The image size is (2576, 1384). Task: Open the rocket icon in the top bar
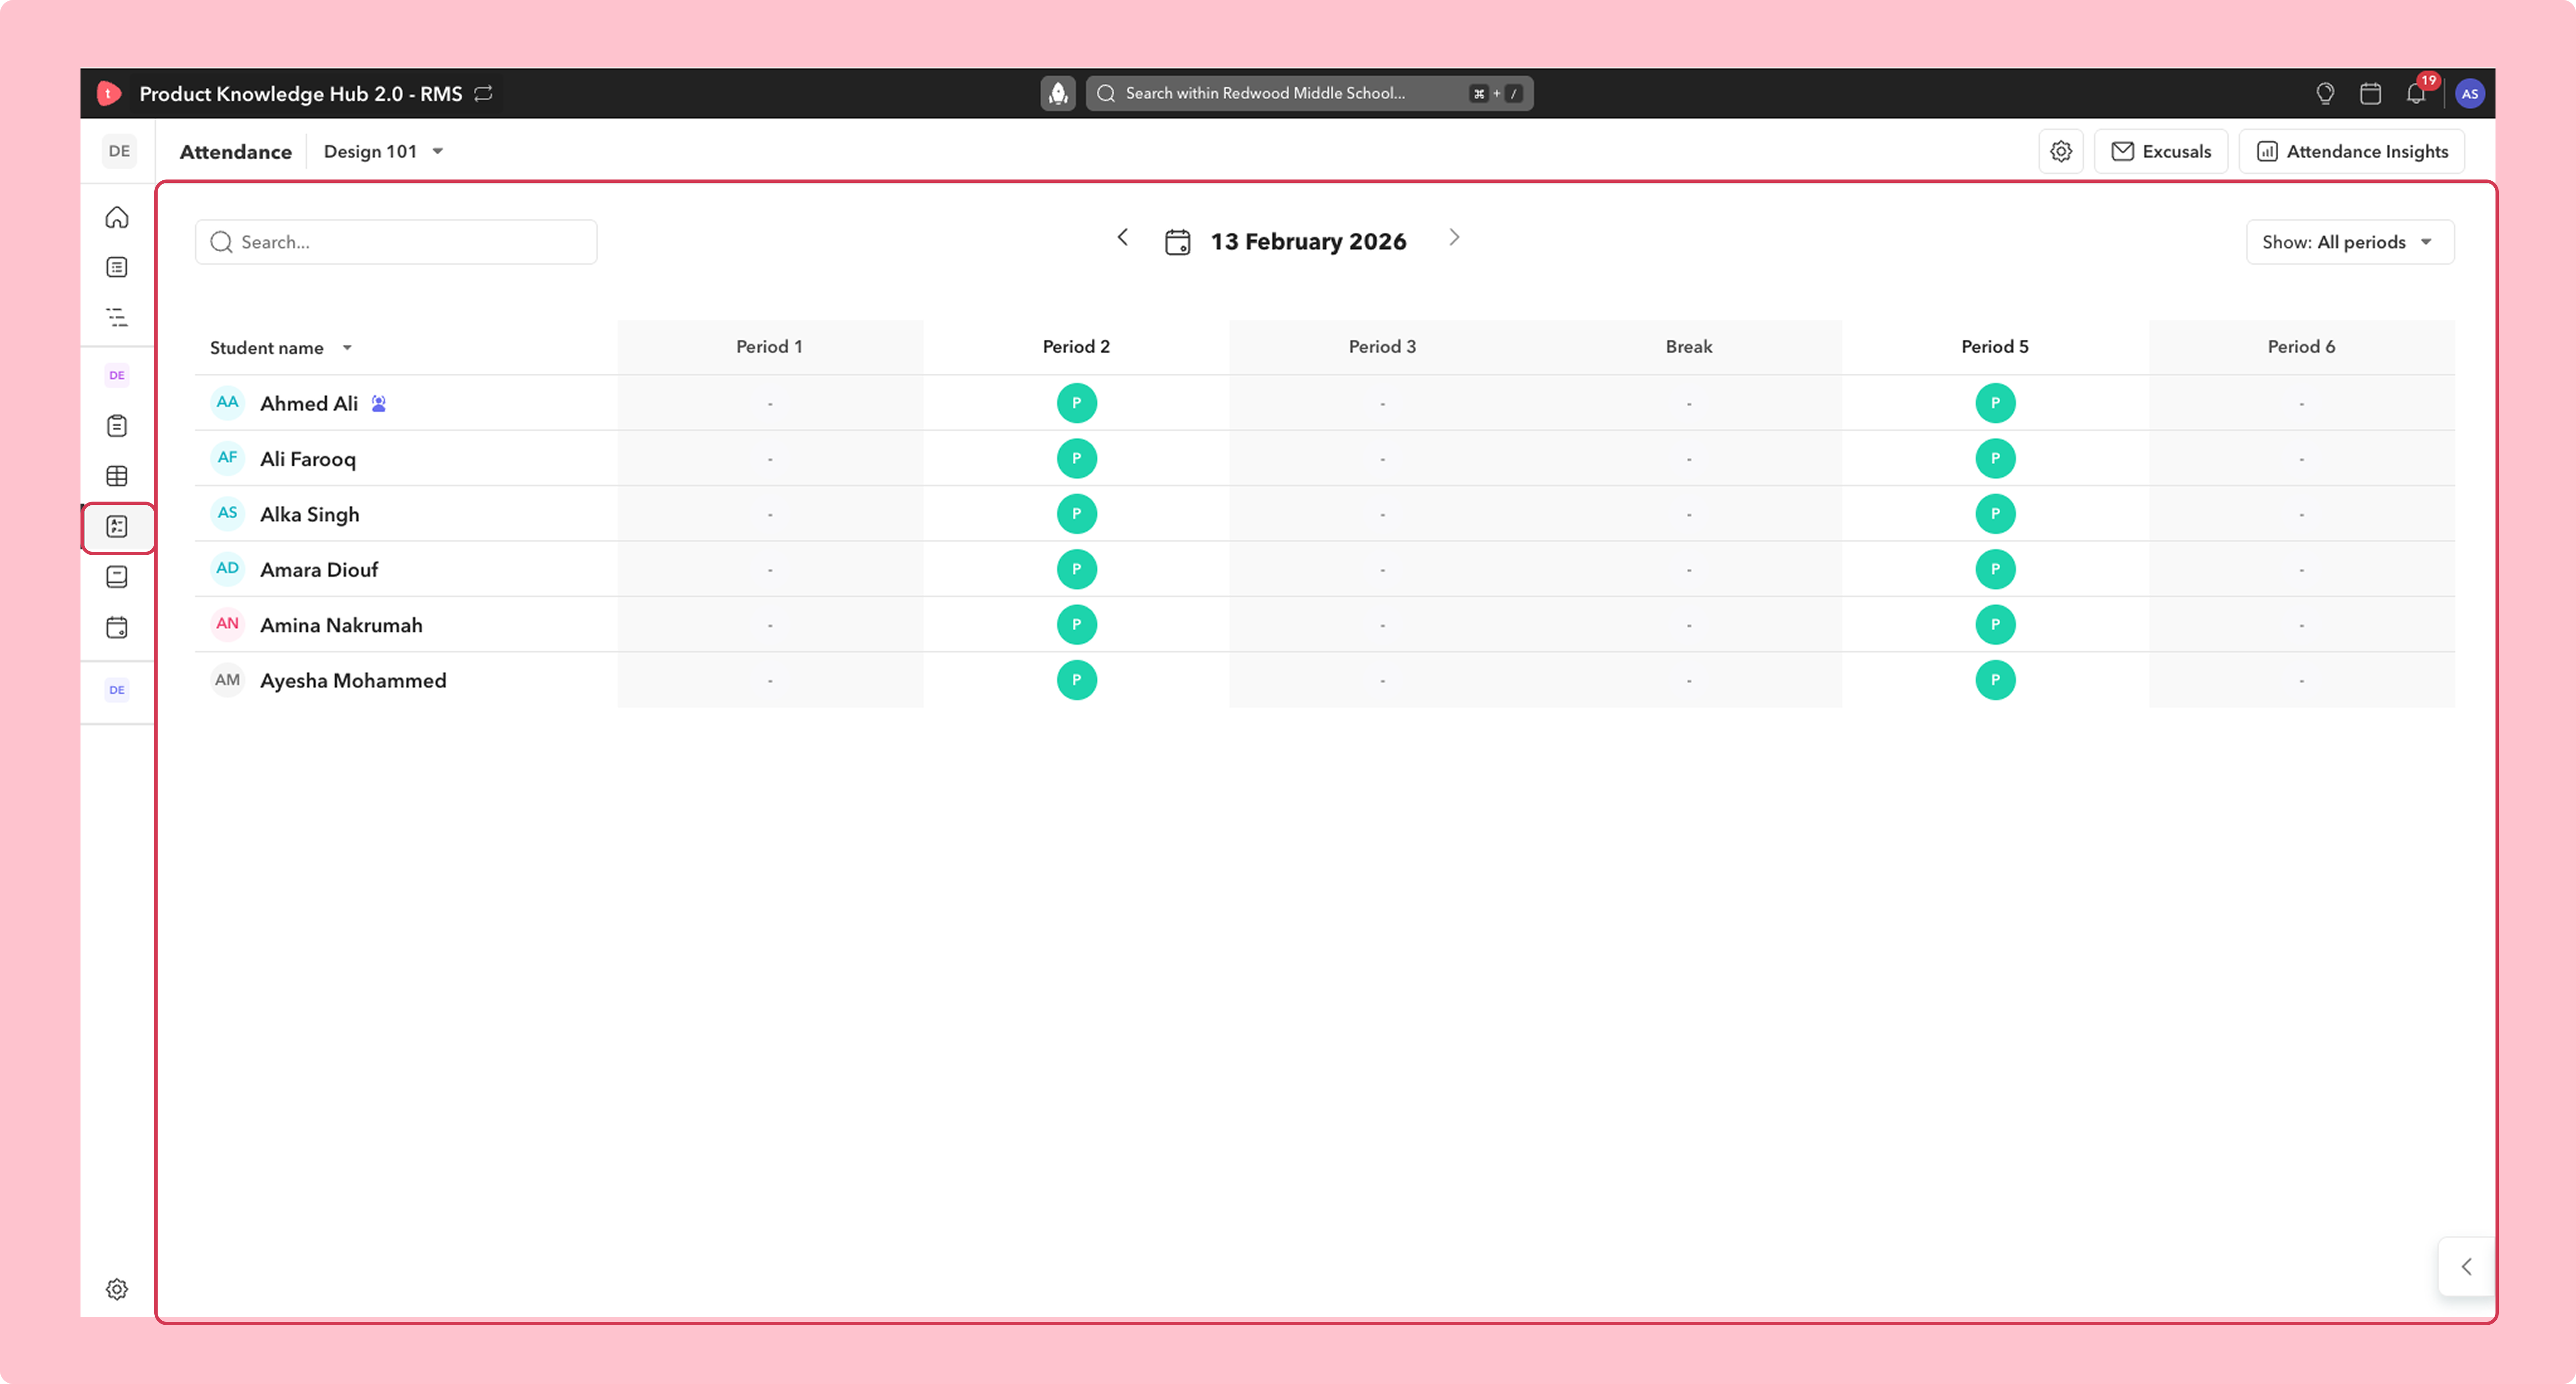[1058, 93]
